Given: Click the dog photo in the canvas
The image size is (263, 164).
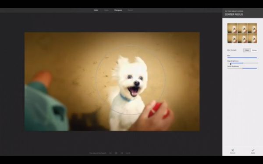Looking at the screenshot, I should click(x=112, y=82).
